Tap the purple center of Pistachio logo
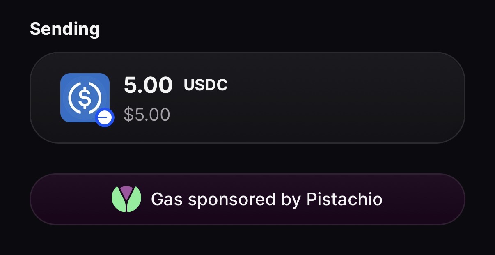The width and height of the screenshot is (495, 255). click(126, 191)
